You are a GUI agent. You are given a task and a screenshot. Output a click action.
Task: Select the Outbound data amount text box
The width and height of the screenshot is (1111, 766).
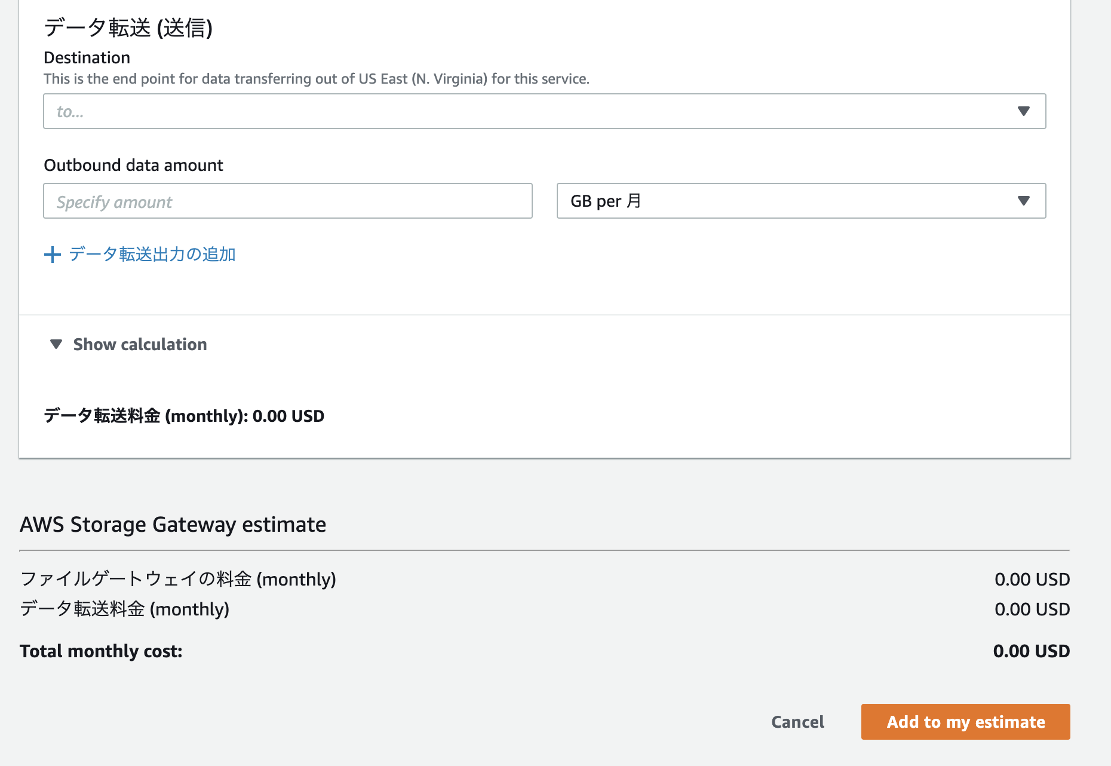coord(287,201)
